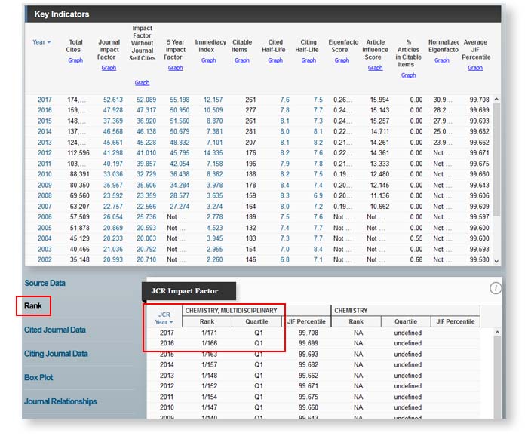Open Graph link under Immediacy Index
528x442 pixels.
[x=208, y=60]
